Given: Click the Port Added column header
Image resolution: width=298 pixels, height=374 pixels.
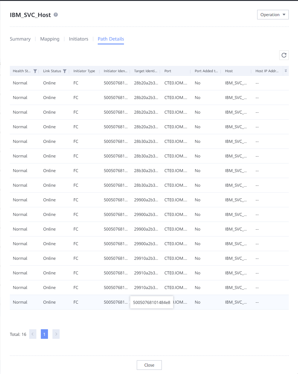Looking at the screenshot, I should [206, 71].
